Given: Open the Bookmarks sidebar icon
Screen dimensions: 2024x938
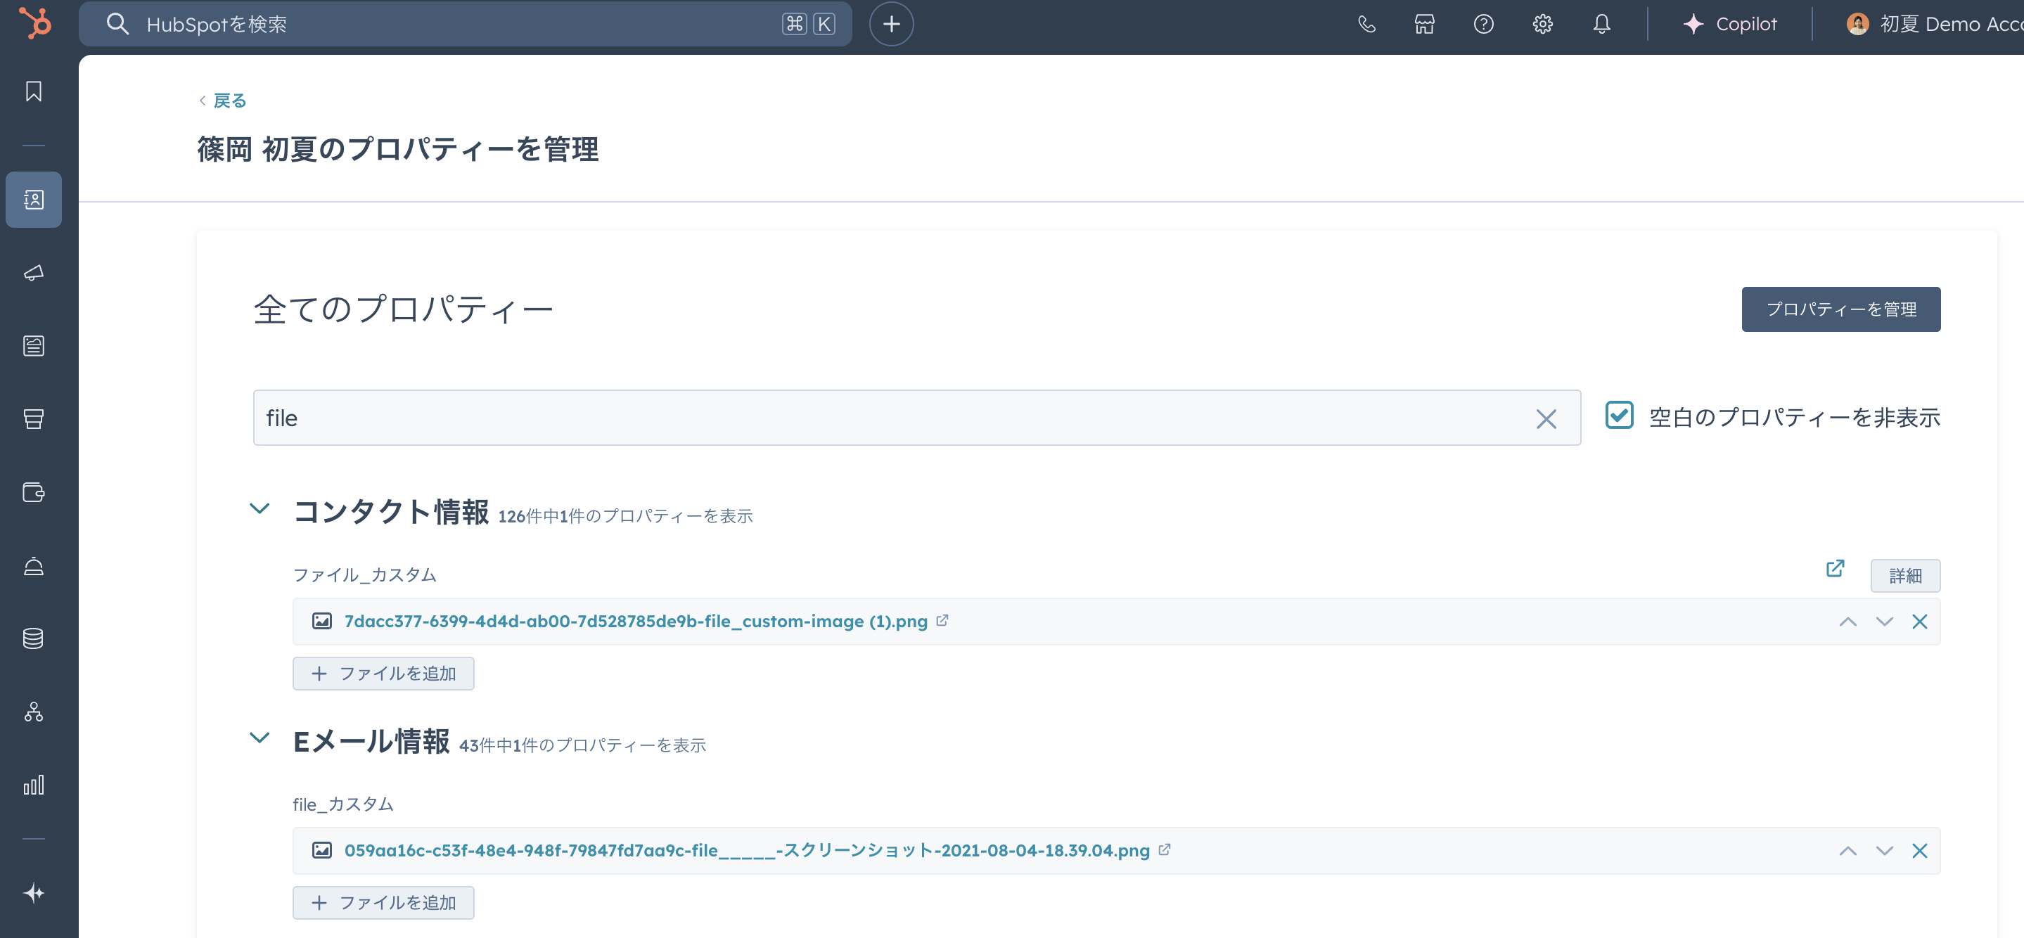Looking at the screenshot, I should [34, 91].
